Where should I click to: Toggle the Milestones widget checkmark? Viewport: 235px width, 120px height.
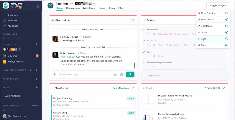point(226,26)
